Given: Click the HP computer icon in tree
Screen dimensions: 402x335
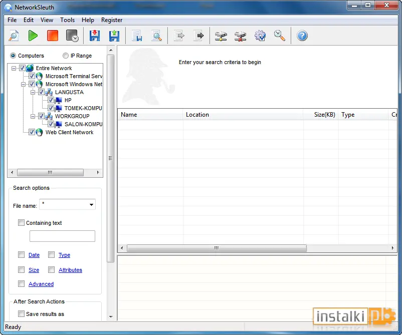Looking at the screenshot, I should [x=59, y=100].
